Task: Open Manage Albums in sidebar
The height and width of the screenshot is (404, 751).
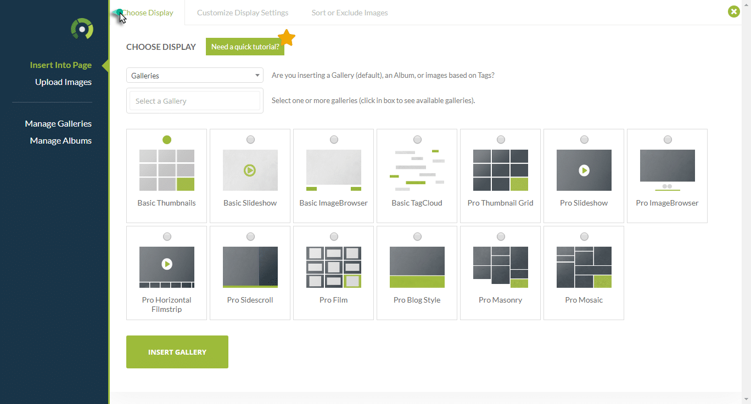Action: pyautogui.click(x=61, y=141)
